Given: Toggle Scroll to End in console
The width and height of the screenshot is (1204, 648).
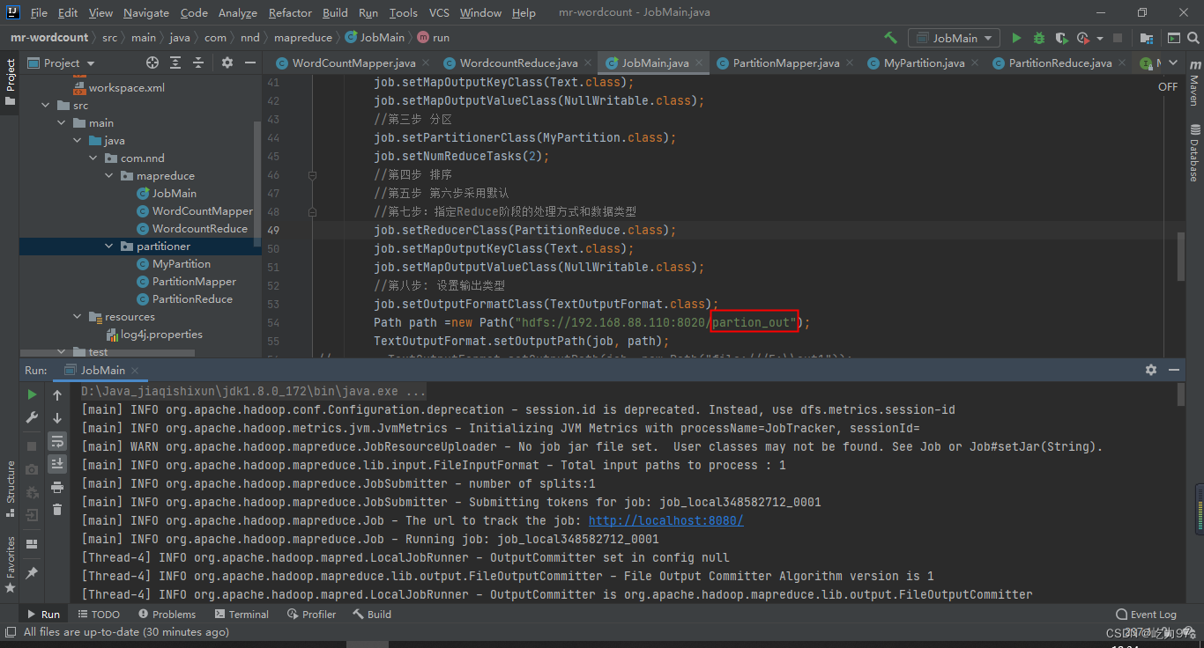Looking at the screenshot, I should (x=57, y=464).
